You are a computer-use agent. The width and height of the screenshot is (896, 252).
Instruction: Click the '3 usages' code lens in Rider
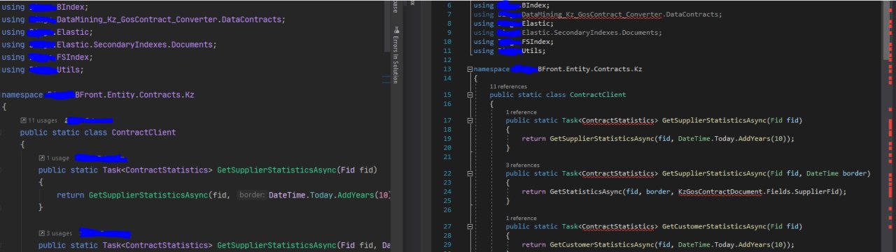coord(56,232)
